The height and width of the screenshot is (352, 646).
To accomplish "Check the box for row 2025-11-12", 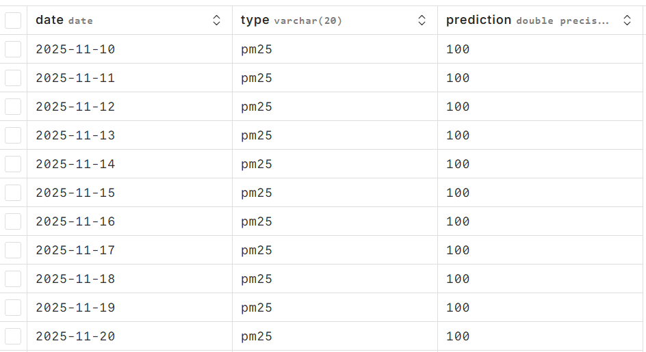I will 13,107.
